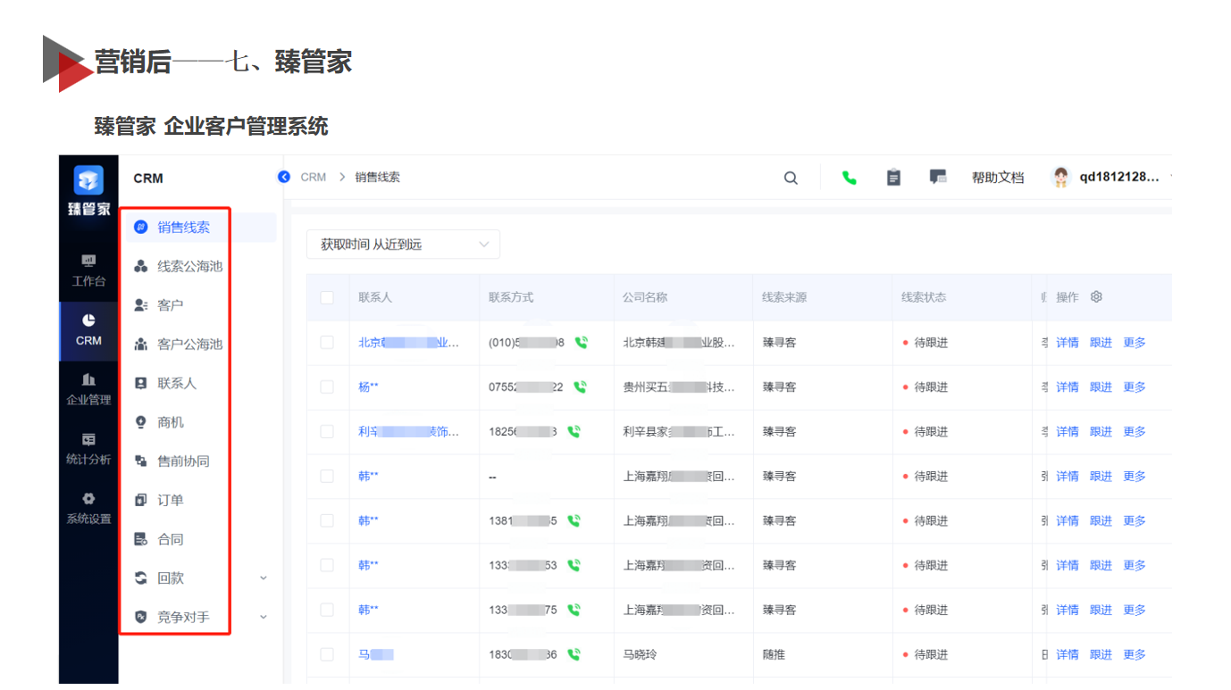Toggle the select-all checkbox in table header
The width and height of the screenshot is (1231, 690).
[x=327, y=297]
